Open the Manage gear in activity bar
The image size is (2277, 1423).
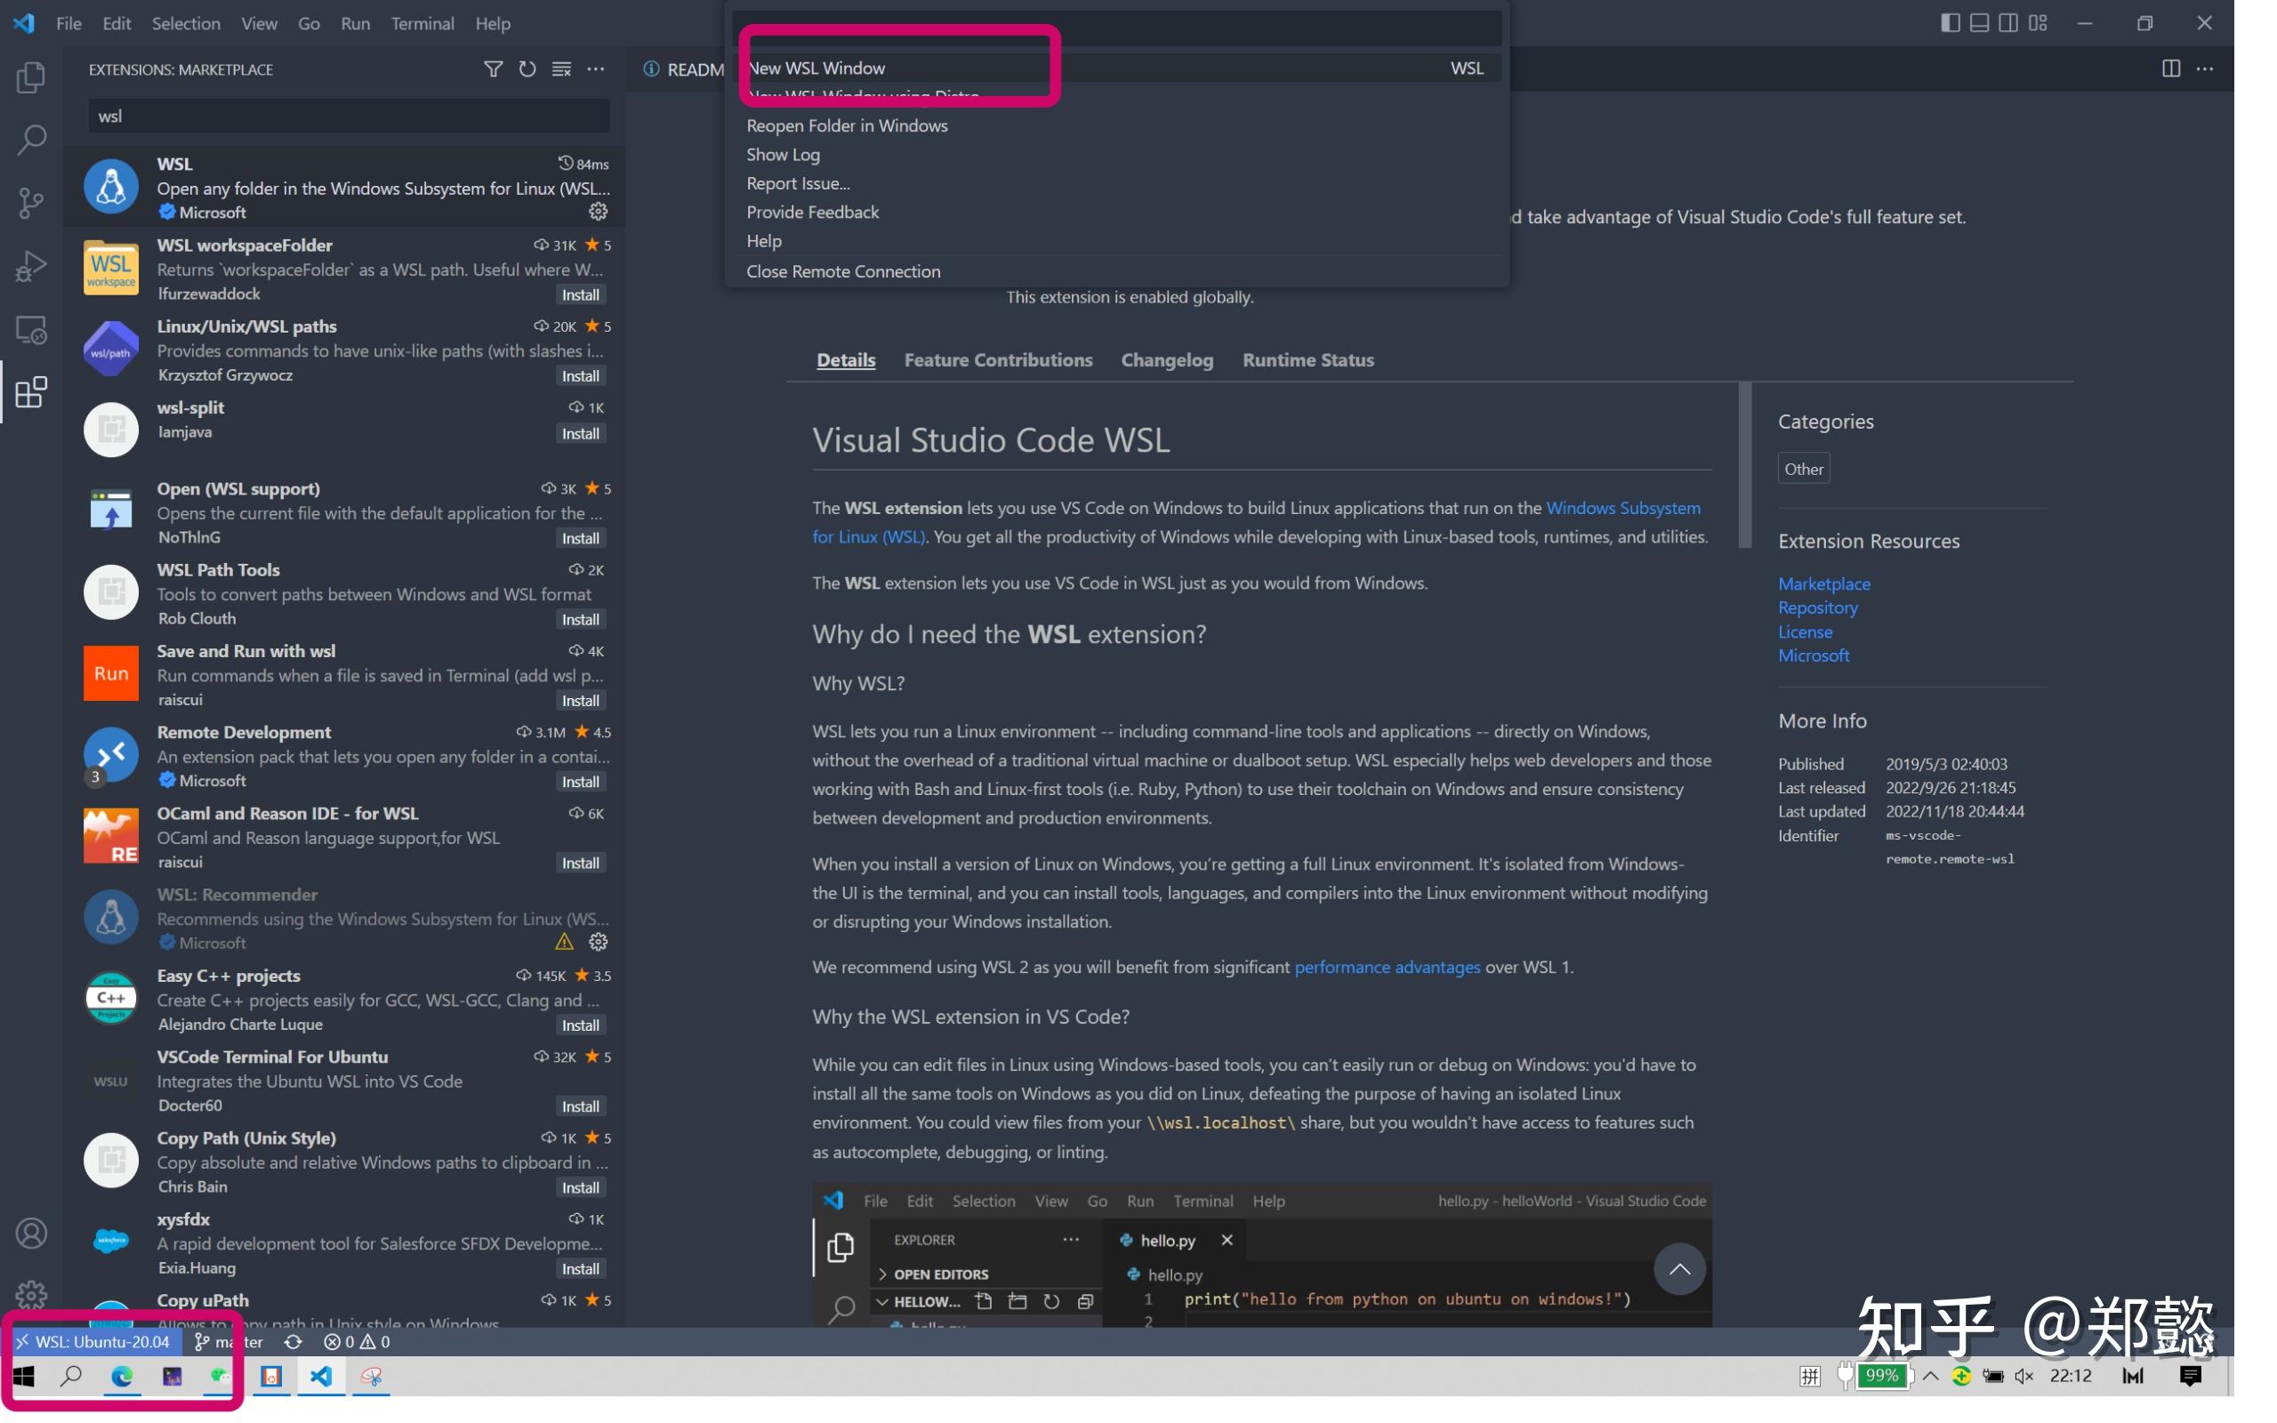pos(31,1294)
